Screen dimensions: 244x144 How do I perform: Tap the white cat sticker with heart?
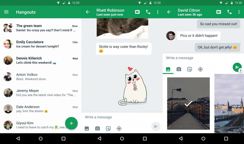[x=133, y=86]
